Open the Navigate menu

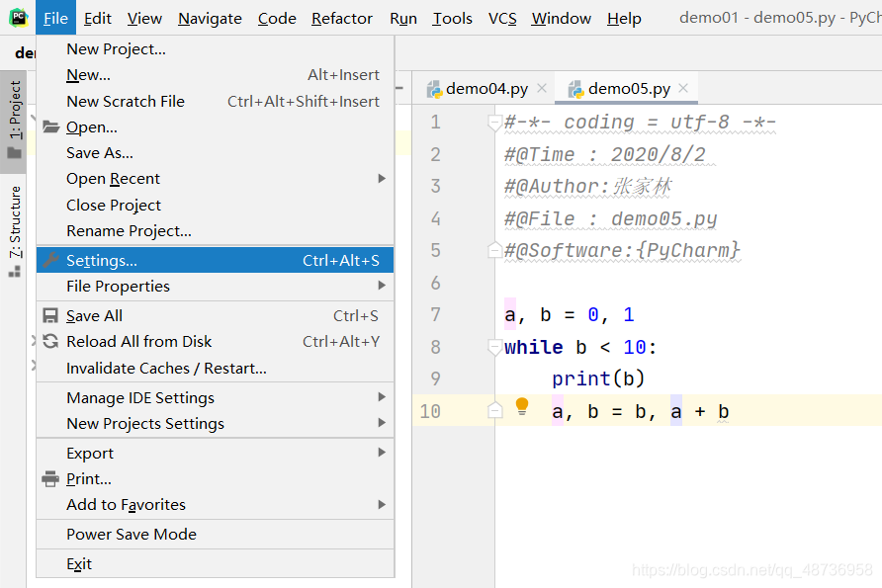pos(210,19)
